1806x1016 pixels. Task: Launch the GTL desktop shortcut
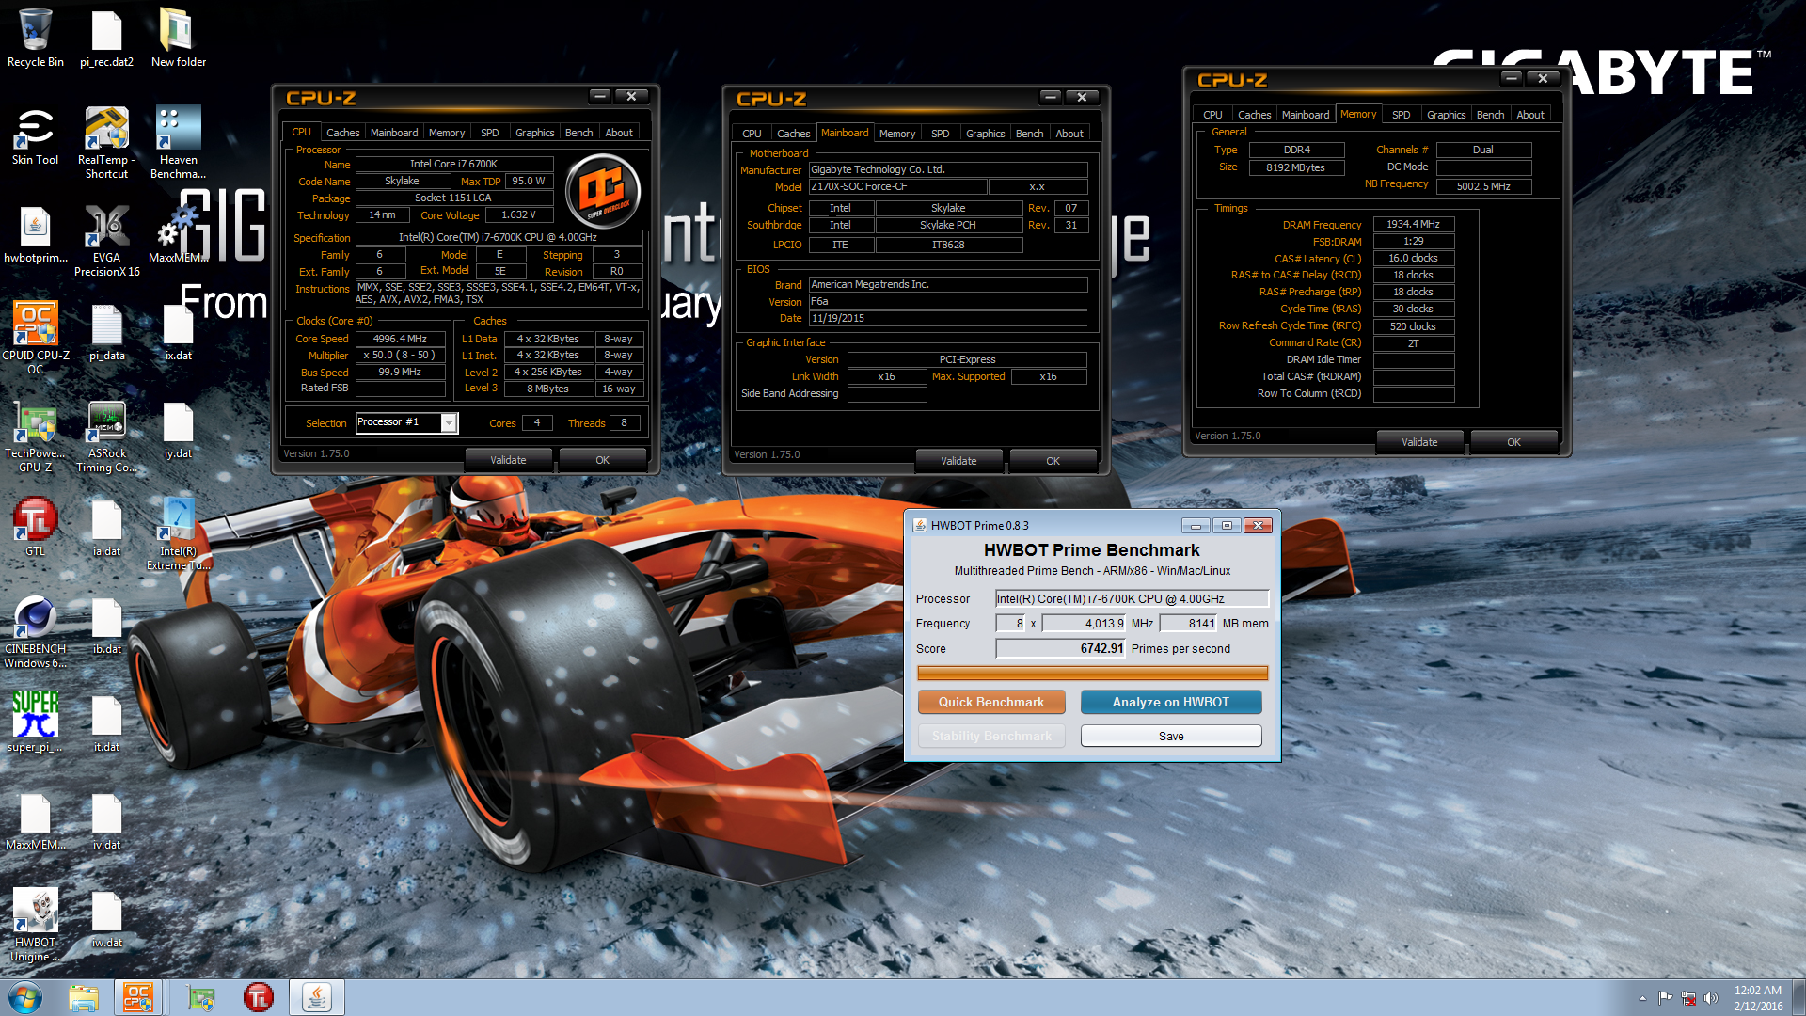[x=36, y=527]
